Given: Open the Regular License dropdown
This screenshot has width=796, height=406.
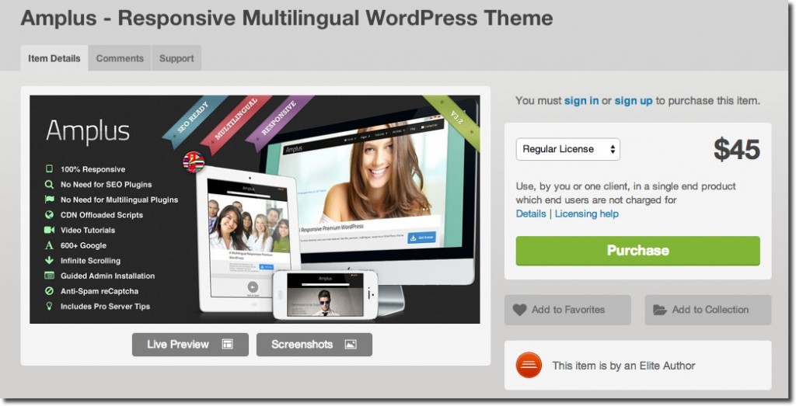Looking at the screenshot, I should click(x=567, y=149).
